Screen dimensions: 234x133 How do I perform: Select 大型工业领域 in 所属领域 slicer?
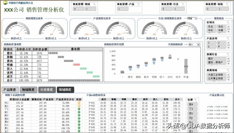coord(216,75)
